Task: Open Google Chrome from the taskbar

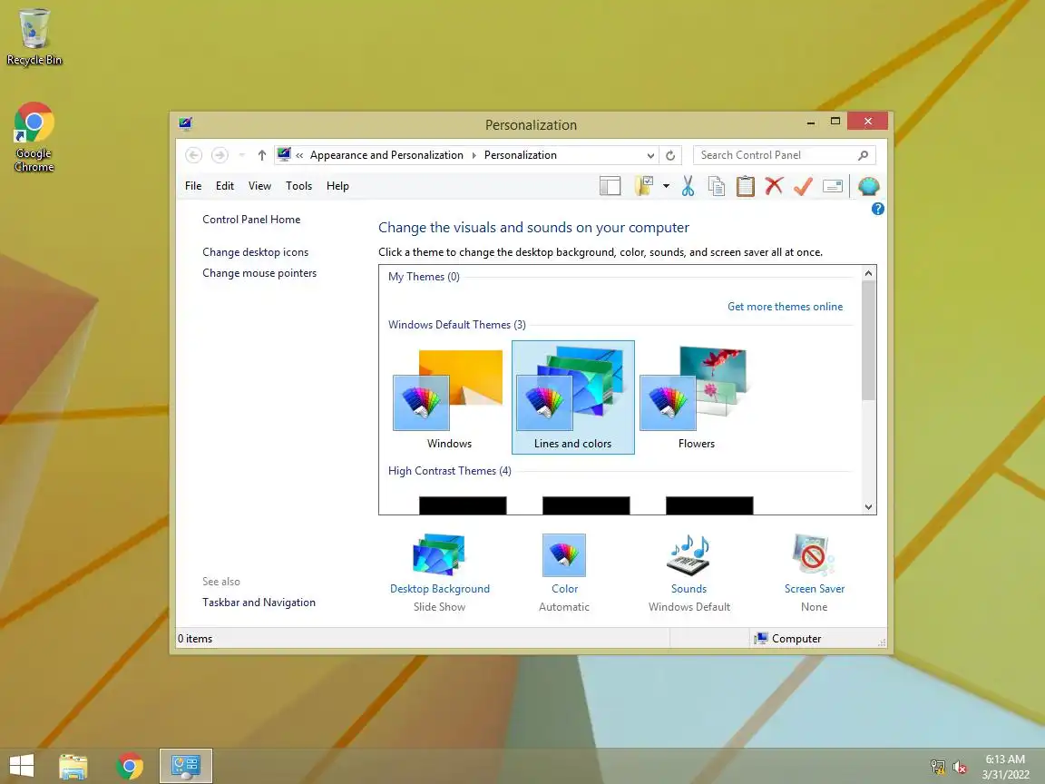Action: pyautogui.click(x=130, y=766)
